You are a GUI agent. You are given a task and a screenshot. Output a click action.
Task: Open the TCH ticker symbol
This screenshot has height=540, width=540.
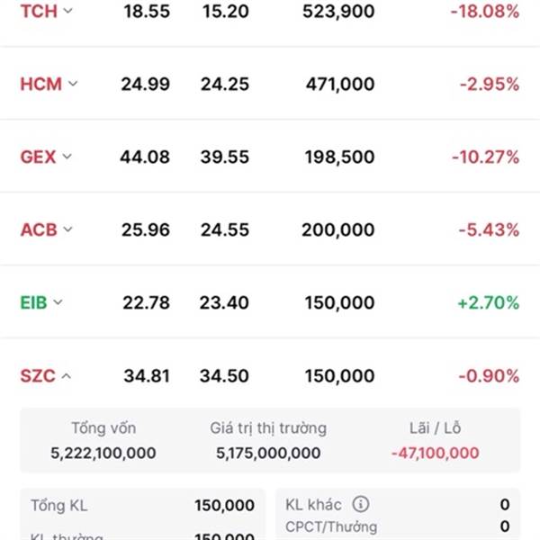pyautogui.click(x=37, y=12)
